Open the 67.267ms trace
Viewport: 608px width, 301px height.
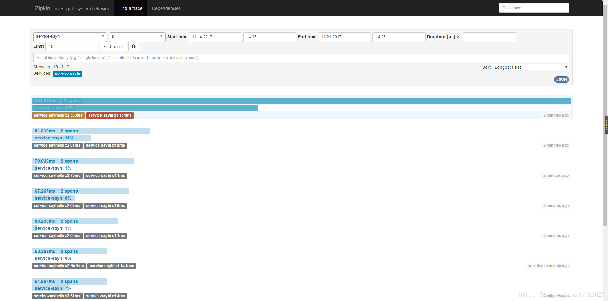coord(80,191)
